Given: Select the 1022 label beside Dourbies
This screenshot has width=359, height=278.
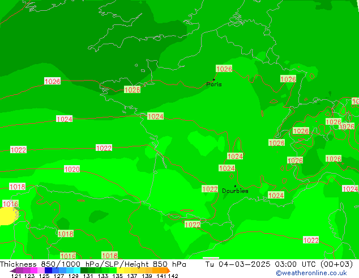Looking at the screenshot, I should [210, 189].
